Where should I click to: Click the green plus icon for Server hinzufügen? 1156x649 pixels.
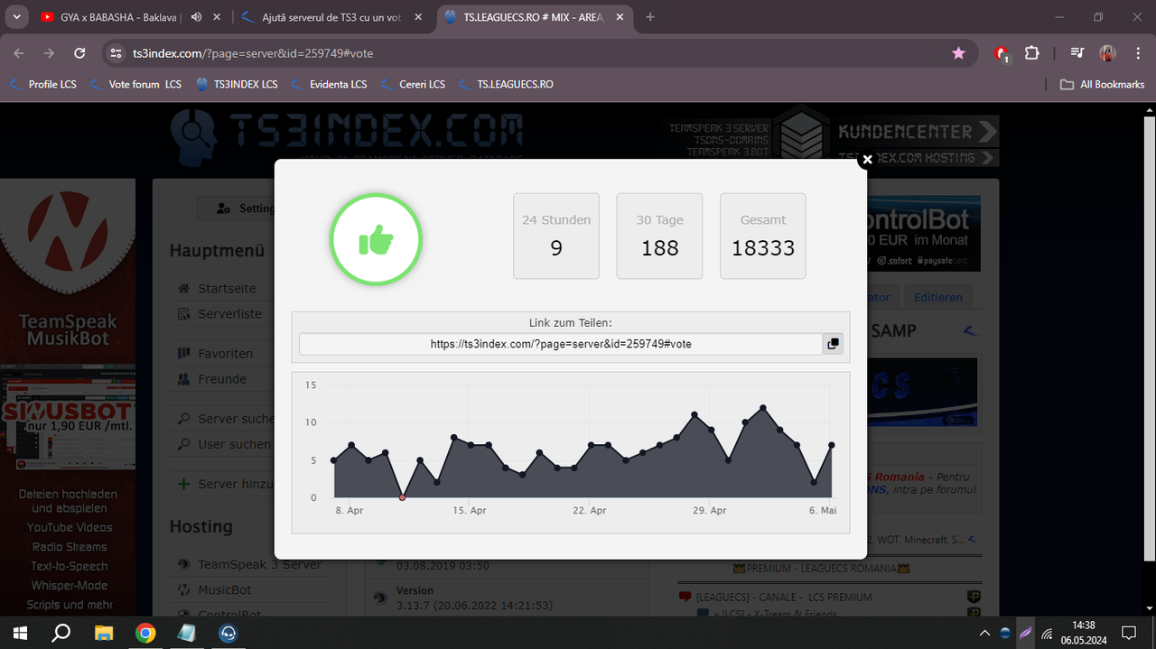(184, 484)
